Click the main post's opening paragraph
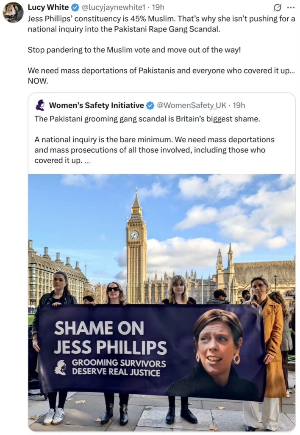300x435 pixels. pyautogui.click(x=161, y=24)
